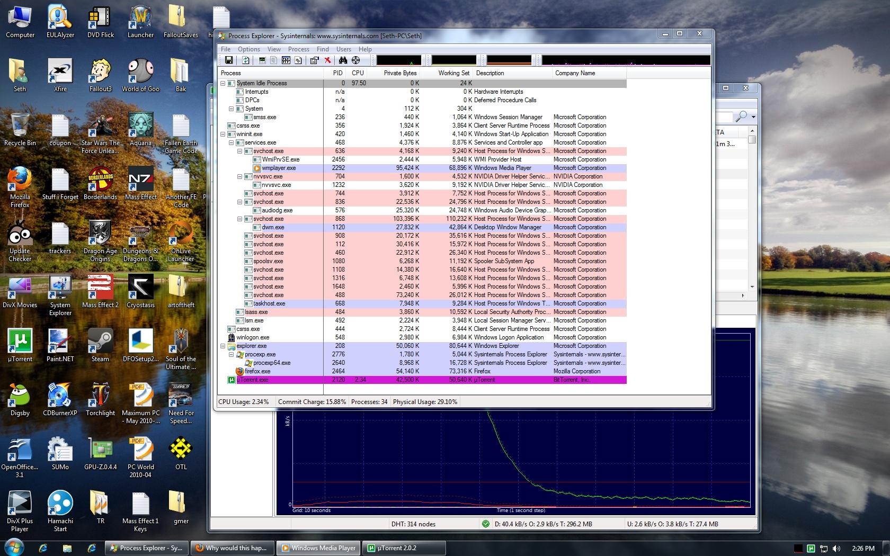This screenshot has height=556, width=890.
Task: Open the File menu
Action: click(x=226, y=49)
